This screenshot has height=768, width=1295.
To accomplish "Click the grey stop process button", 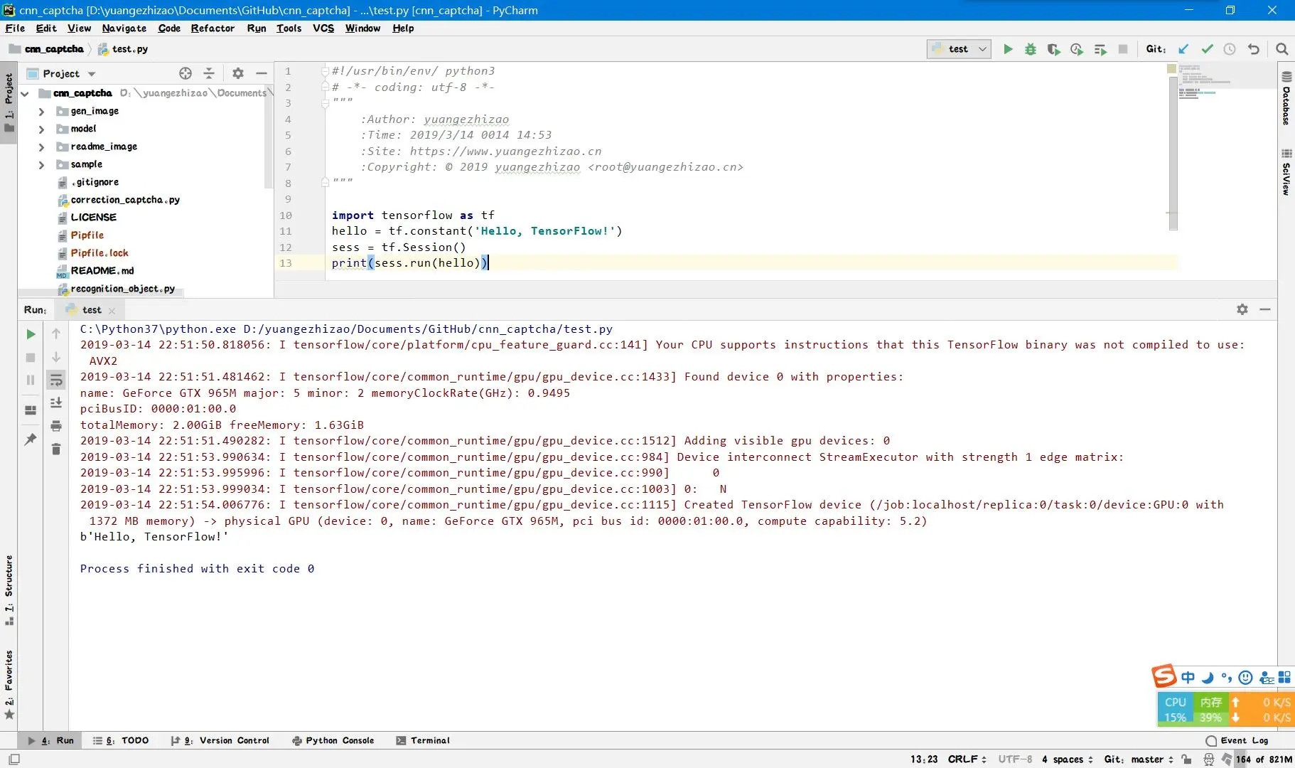I will coord(1123,49).
